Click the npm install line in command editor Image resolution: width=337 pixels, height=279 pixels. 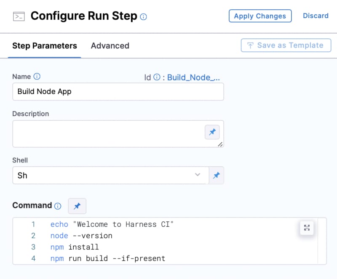point(75,247)
